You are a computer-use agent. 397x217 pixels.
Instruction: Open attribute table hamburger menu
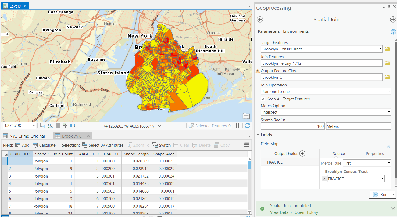click(x=246, y=145)
